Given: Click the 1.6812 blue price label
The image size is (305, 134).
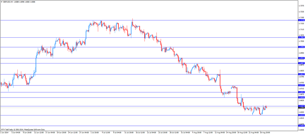Looking at the screenshot, I should [301, 74].
